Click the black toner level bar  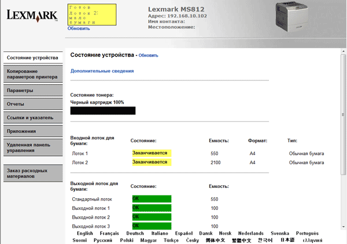pos(103,110)
